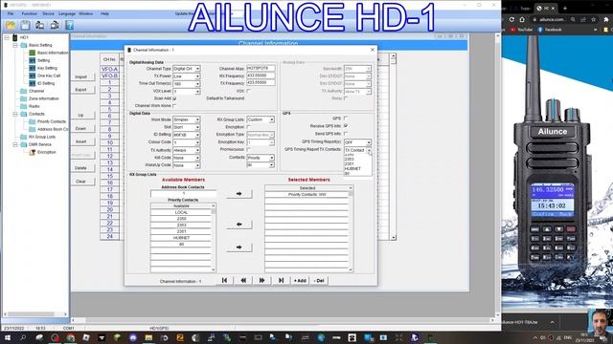Viewport: 613px width, 344px height.
Task: Open the Channel folder in tree
Action: coord(36,91)
